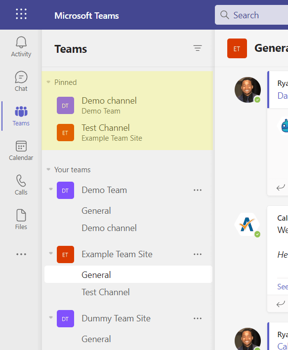
Task: Open more options for Dummy Team Site
Action: [198, 319]
